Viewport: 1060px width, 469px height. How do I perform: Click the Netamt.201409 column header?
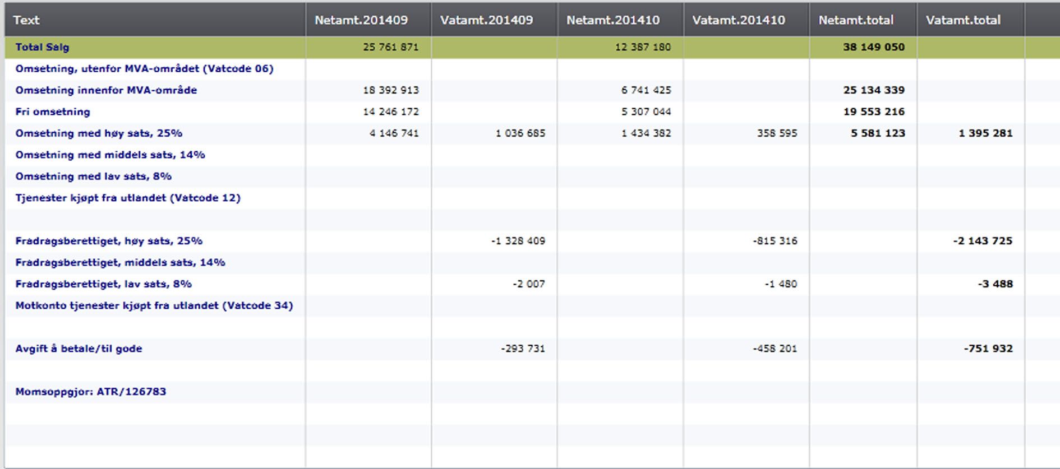[x=361, y=20]
